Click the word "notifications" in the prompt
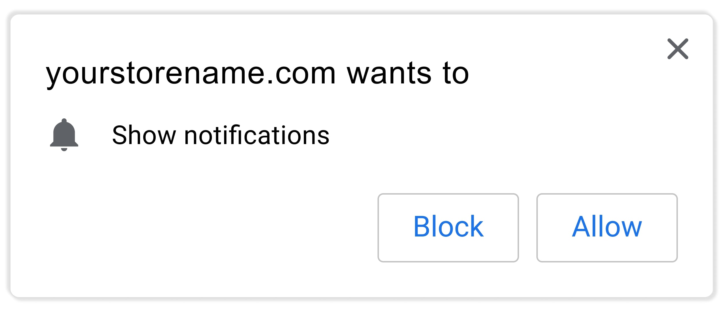 click(x=257, y=135)
